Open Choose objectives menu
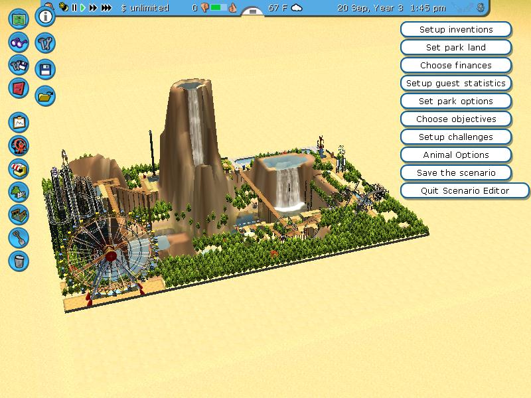This screenshot has width=531, height=398. 456,119
